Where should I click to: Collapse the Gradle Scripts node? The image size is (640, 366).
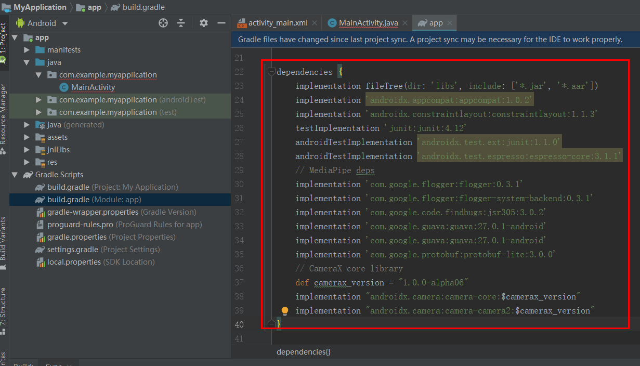click(x=15, y=175)
